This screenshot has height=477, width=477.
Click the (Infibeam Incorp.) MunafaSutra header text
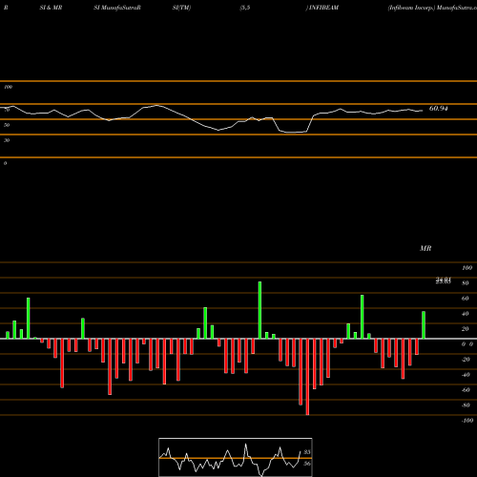[x=432, y=8]
